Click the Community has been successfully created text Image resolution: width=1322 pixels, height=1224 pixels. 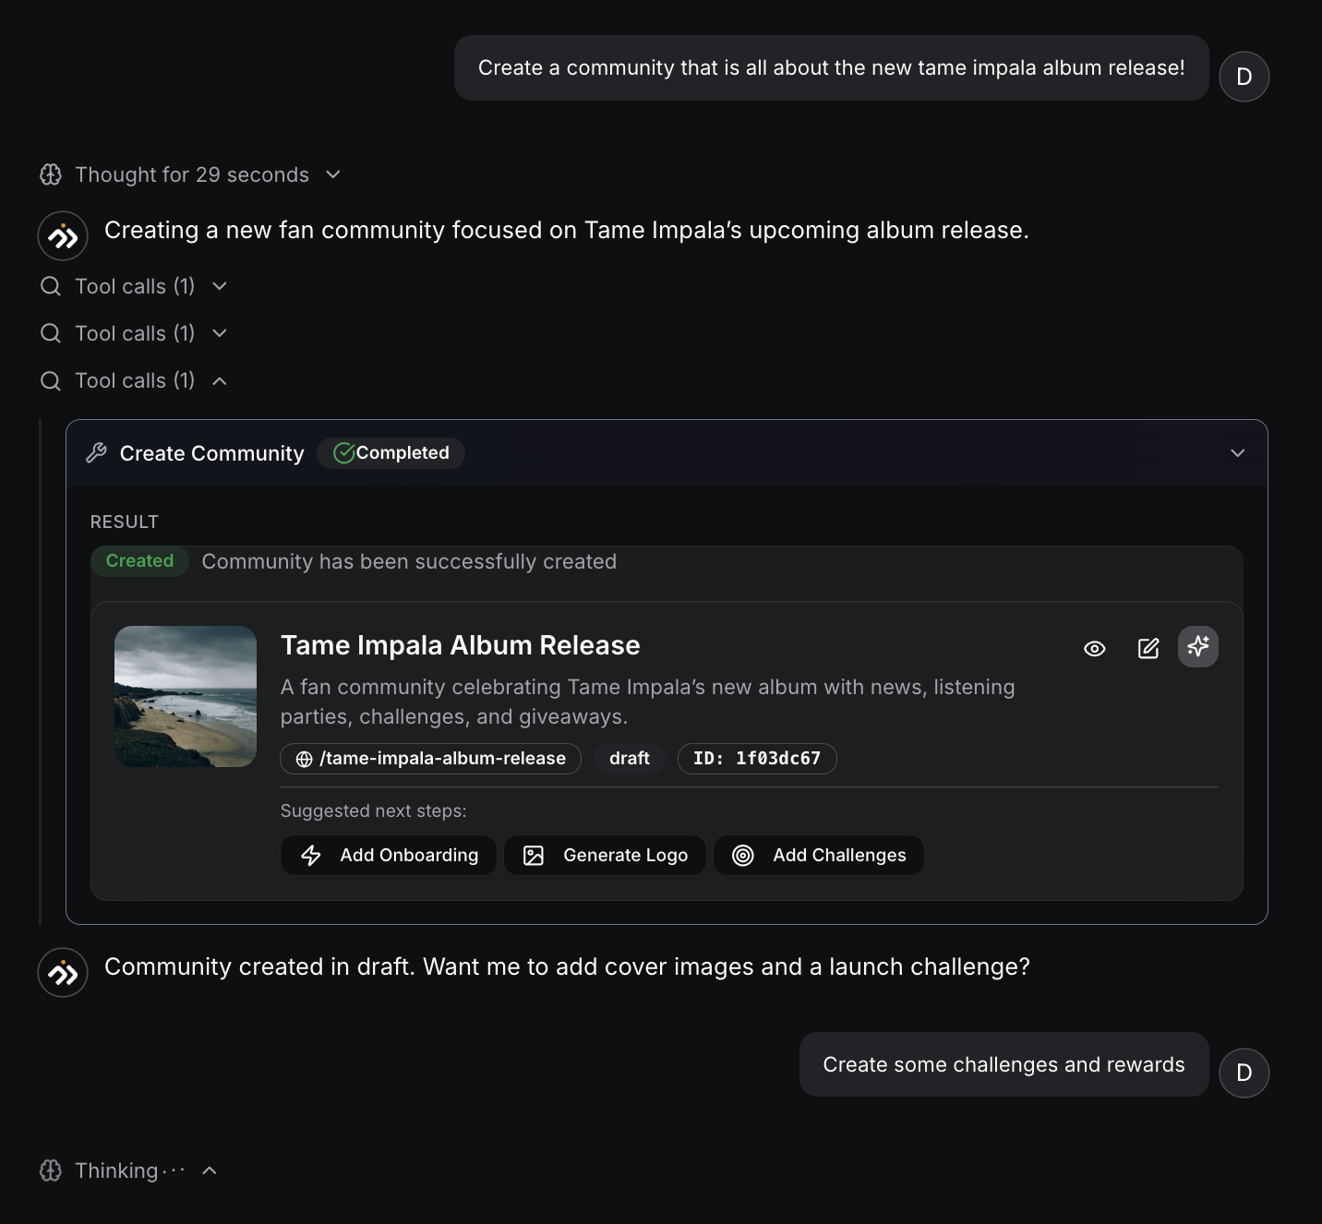[409, 561]
